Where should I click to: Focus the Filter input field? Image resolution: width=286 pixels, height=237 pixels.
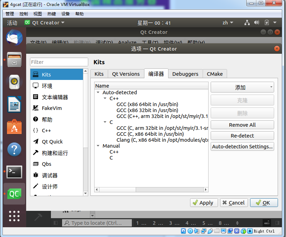pos(59,62)
